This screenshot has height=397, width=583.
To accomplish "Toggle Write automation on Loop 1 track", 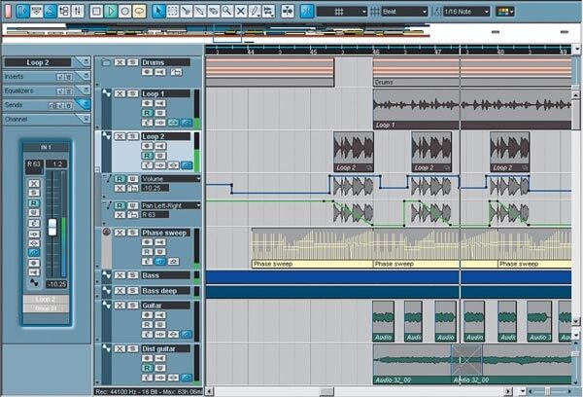I will point(160,113).
